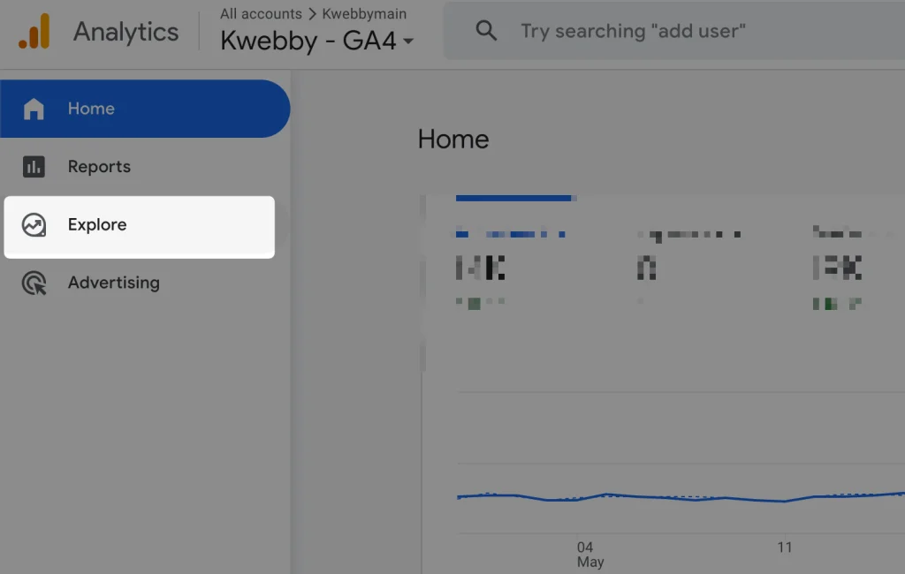Navigate to the Explore section
905x574 pixels.
point(97,225)
